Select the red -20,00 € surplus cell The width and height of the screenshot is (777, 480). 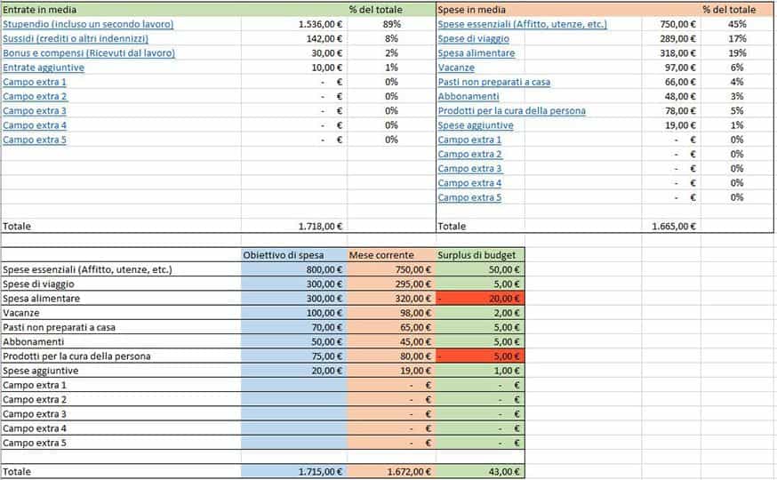click(480, 299)
